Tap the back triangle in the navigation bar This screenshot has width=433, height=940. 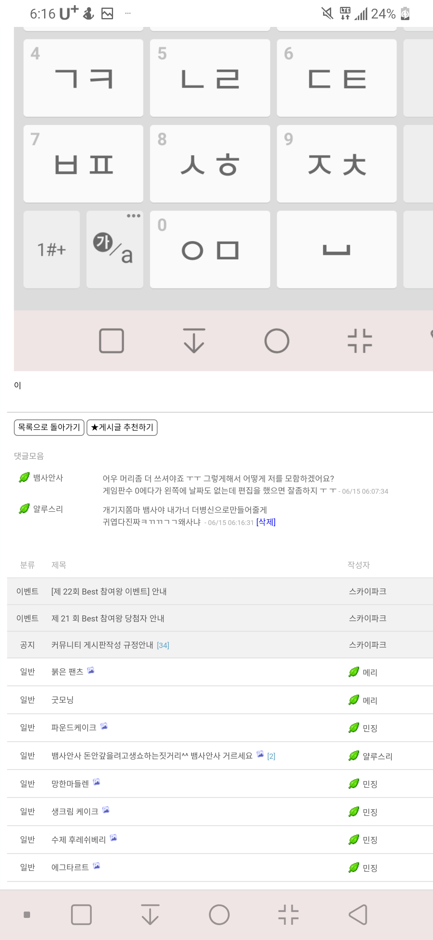[358, 915]
